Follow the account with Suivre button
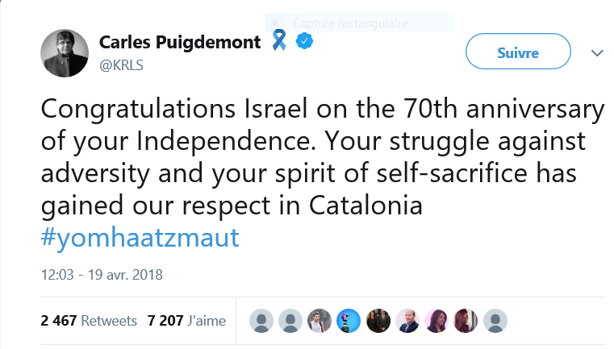This screenshot has width=614, height=349. click(518, 52)
